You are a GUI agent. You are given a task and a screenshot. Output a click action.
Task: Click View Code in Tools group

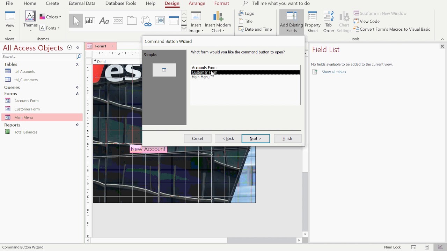(x=367, y=21)
